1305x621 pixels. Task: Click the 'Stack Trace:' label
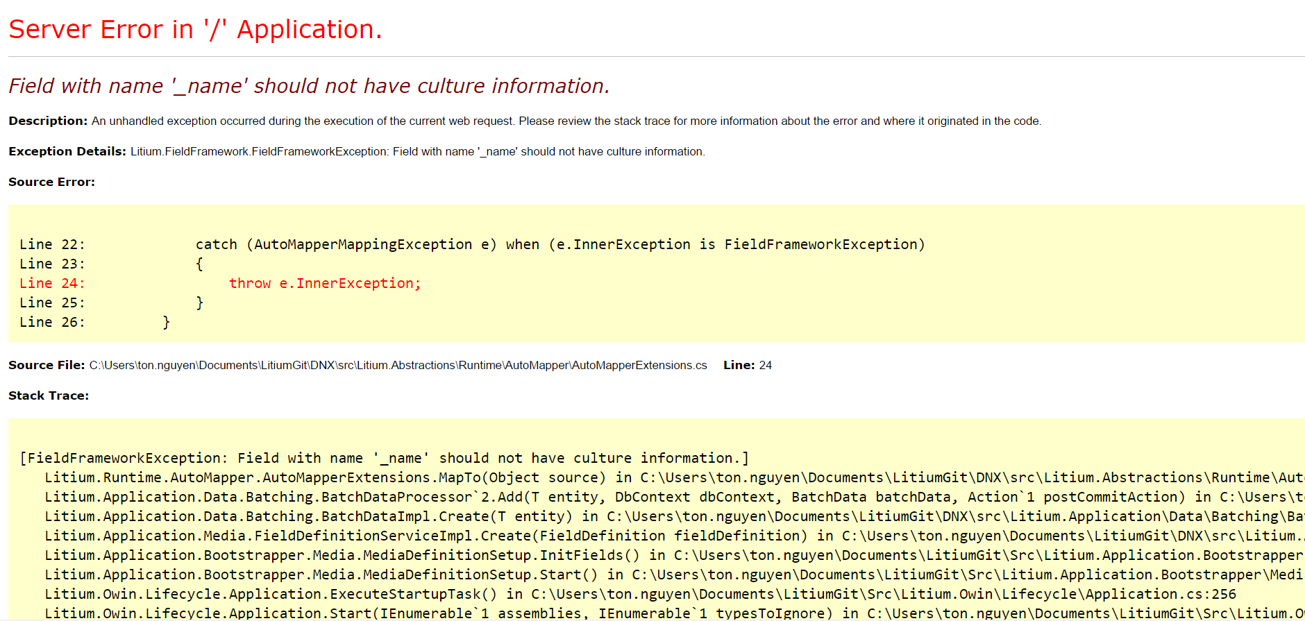click(x=49, y=395)
